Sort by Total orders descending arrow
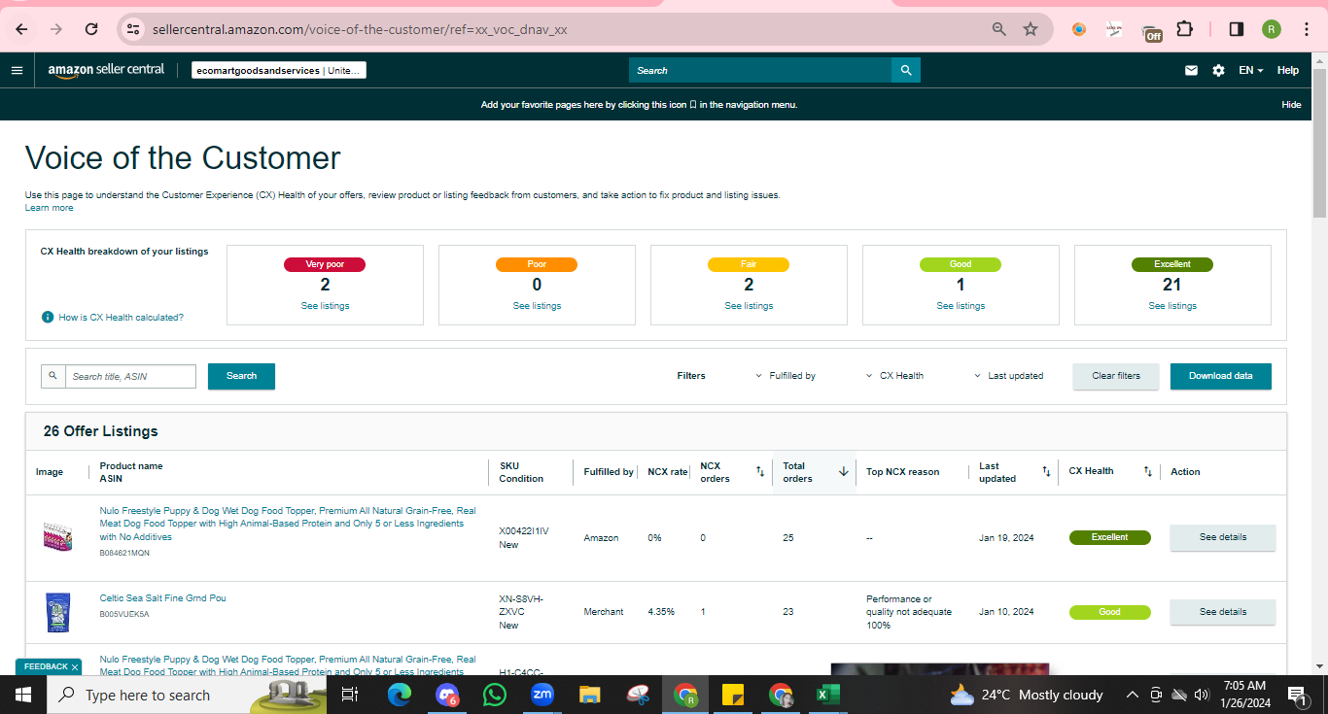This screenshot has height=714, width=1328. tap(844, 471)
